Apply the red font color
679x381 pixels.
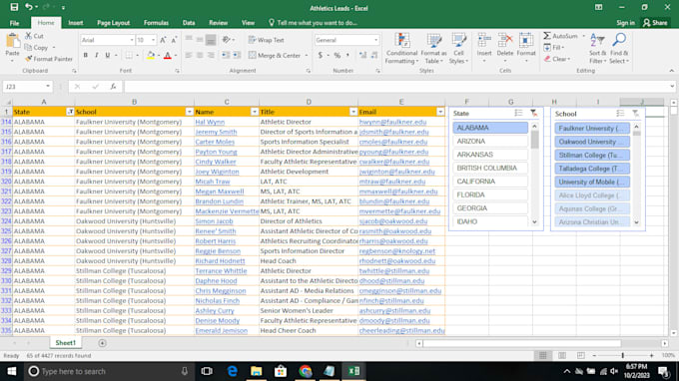coord(168,56)
